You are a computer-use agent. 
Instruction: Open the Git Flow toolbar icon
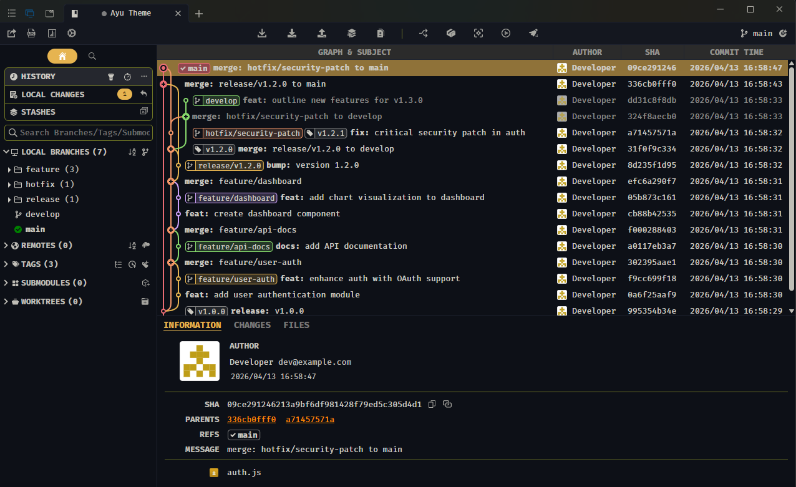(x=451, y=33)
